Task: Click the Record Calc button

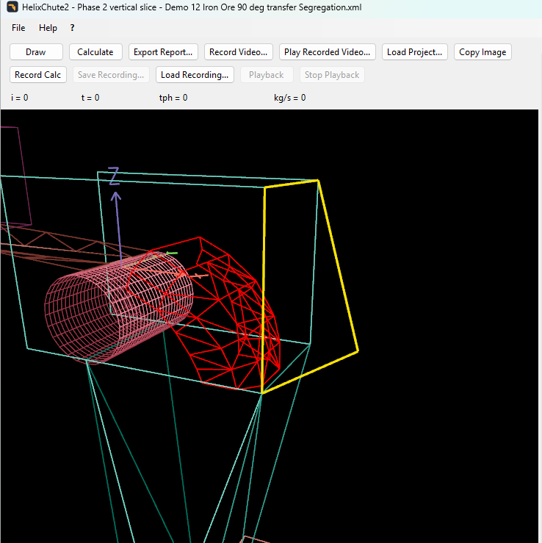Action: 38,75
